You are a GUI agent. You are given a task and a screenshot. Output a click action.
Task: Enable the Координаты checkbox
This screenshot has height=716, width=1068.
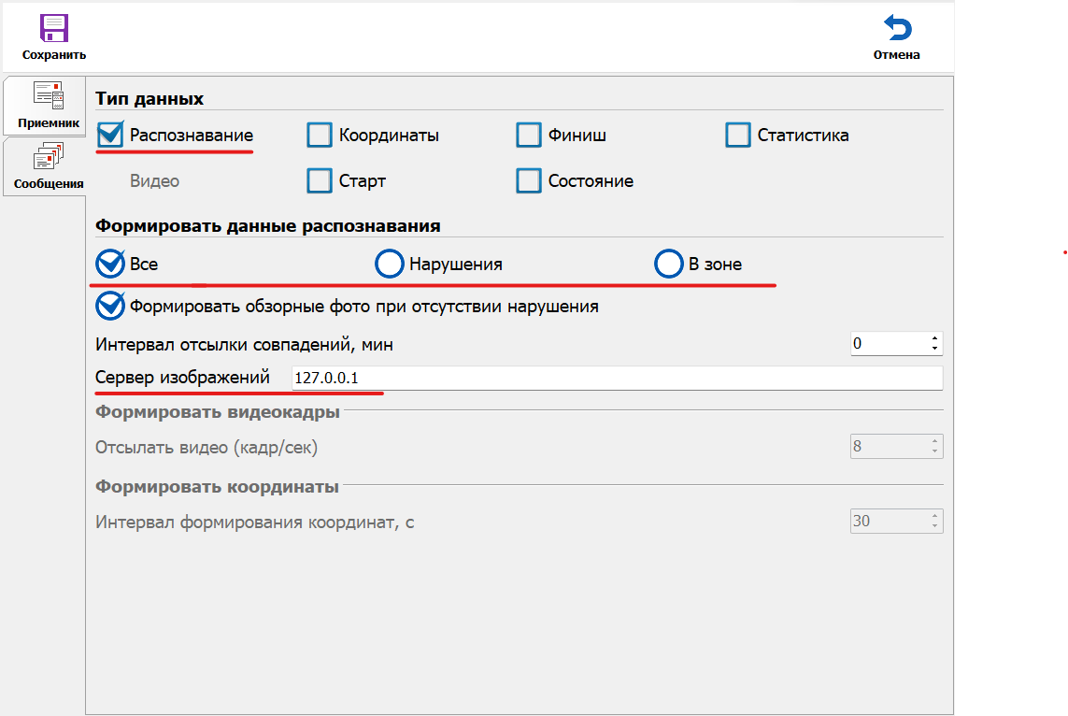click(x=320, y=136)
